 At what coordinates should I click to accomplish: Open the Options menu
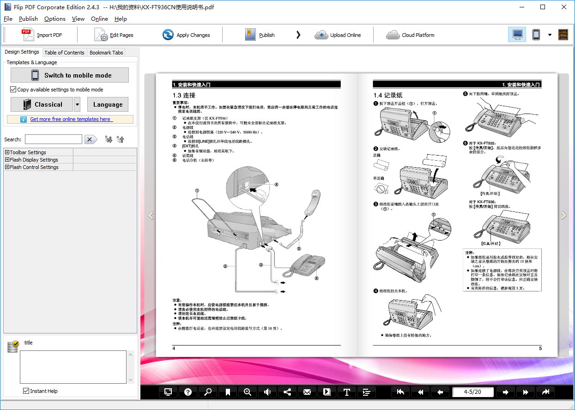tap(55, 18)
